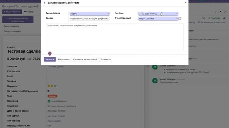The height and width of the screenshot is (128, 229).
Task: Expand the Ответственный dropdown arrow
Action: coord(177,18)
